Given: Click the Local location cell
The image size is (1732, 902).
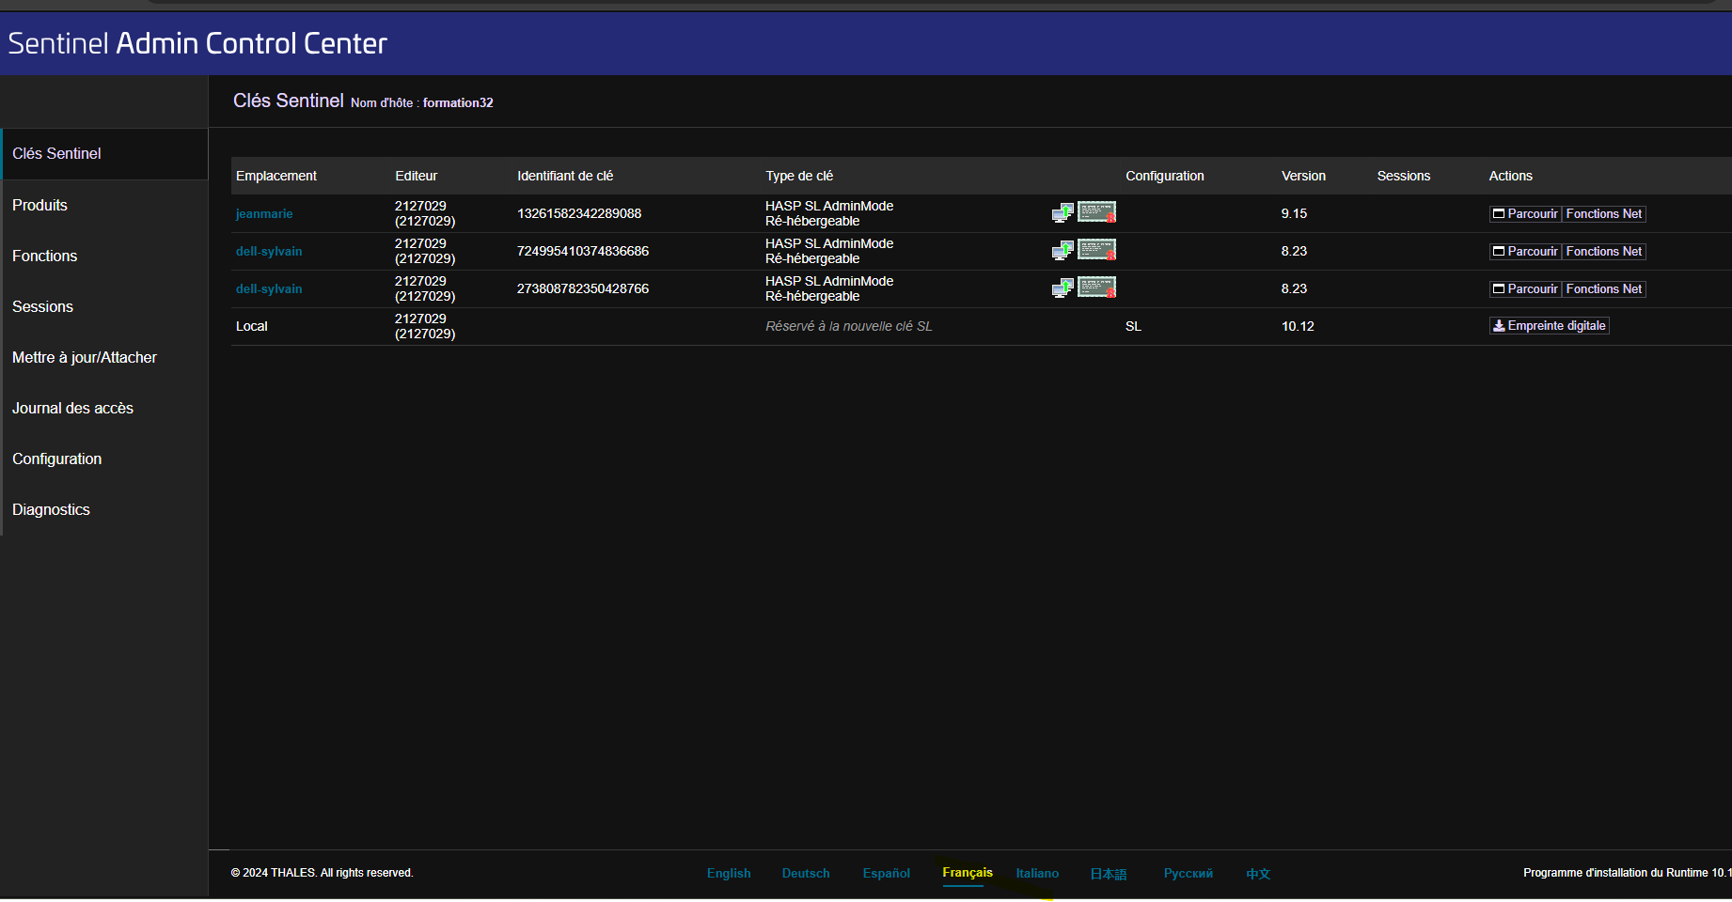Looking at the screenshot, I should pos(252,326).
